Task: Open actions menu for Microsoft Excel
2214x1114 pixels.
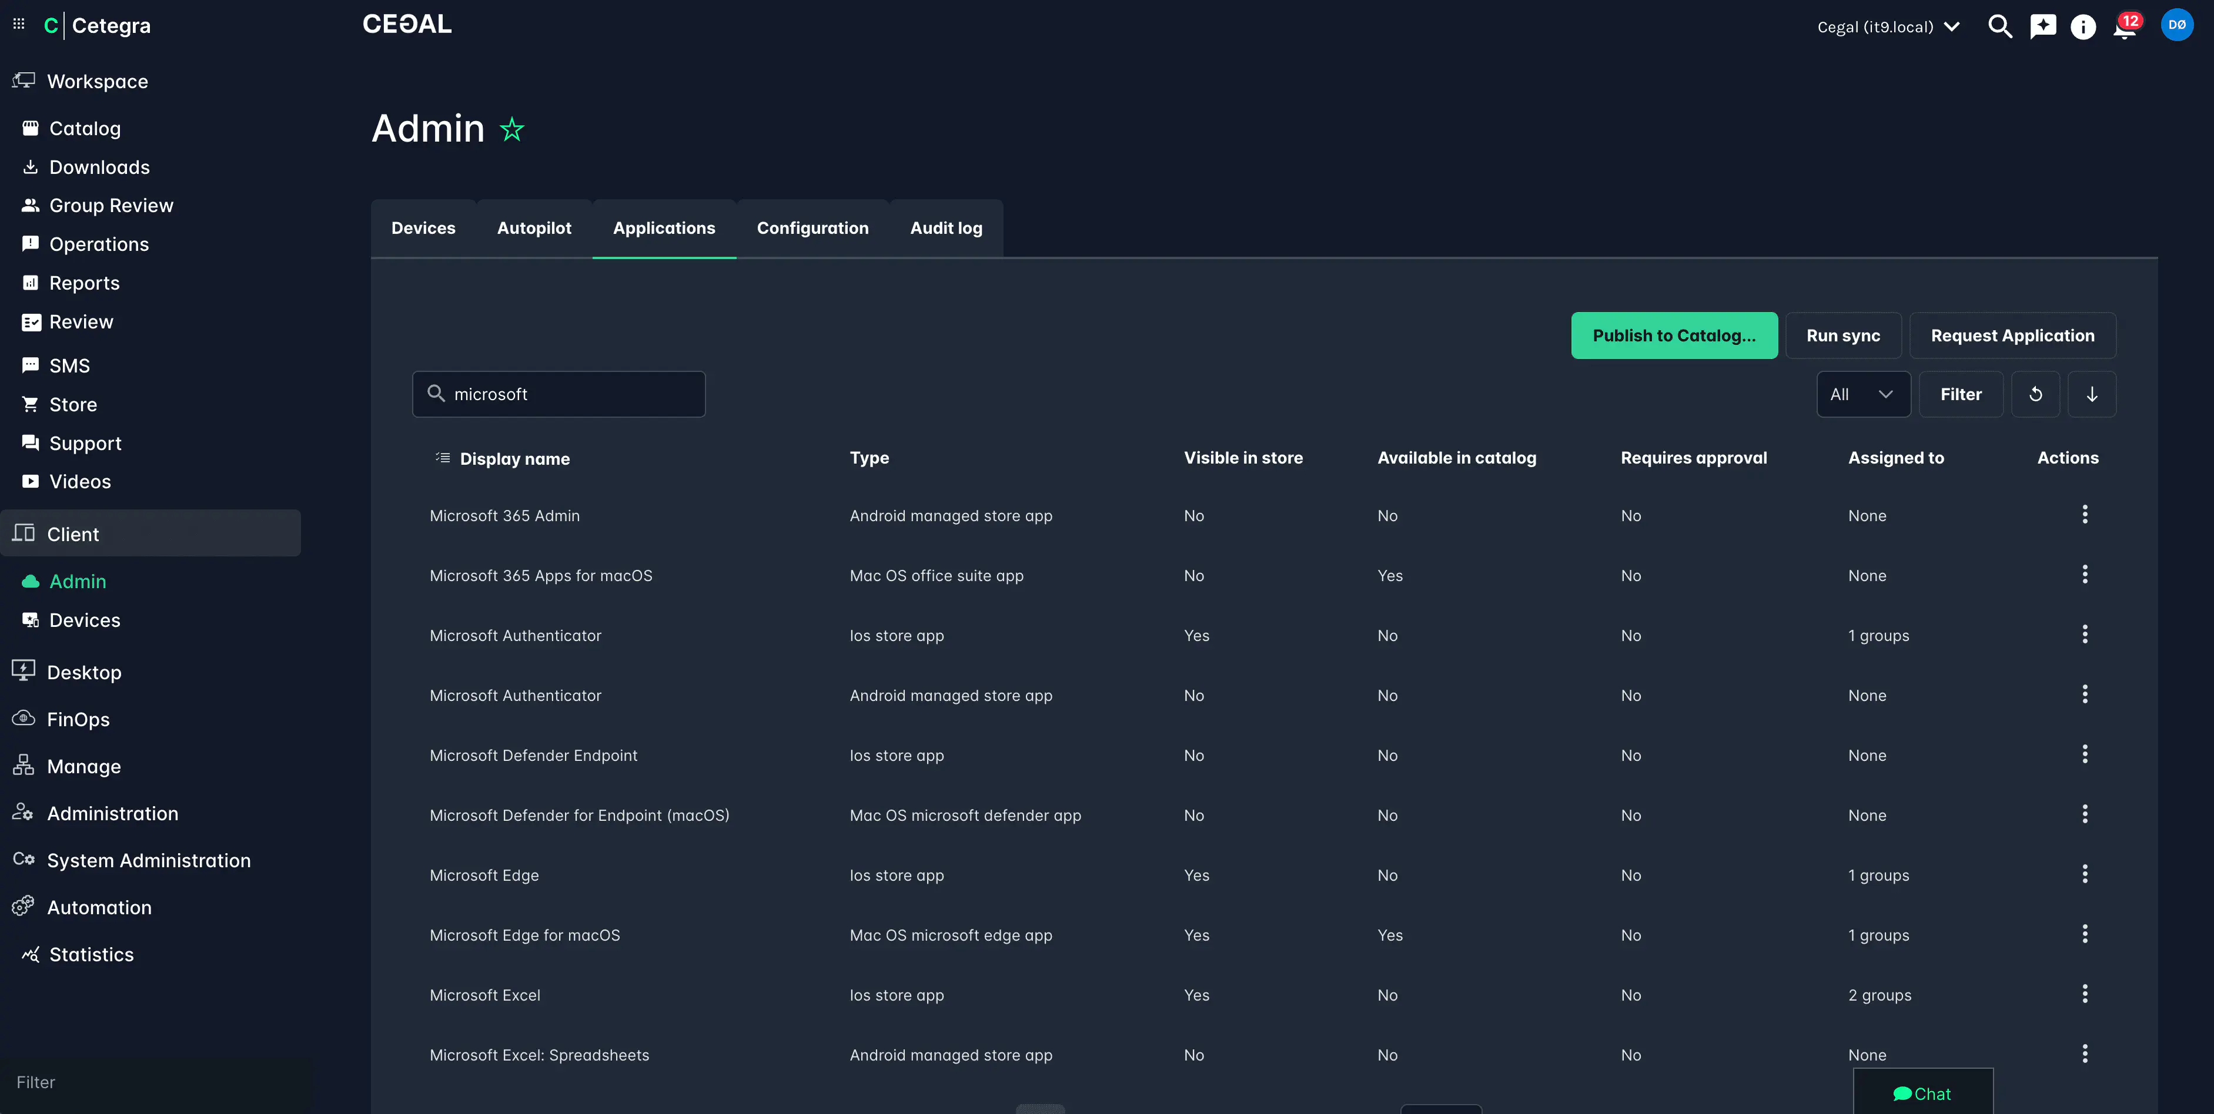Action: click(x=2084, y=994)
